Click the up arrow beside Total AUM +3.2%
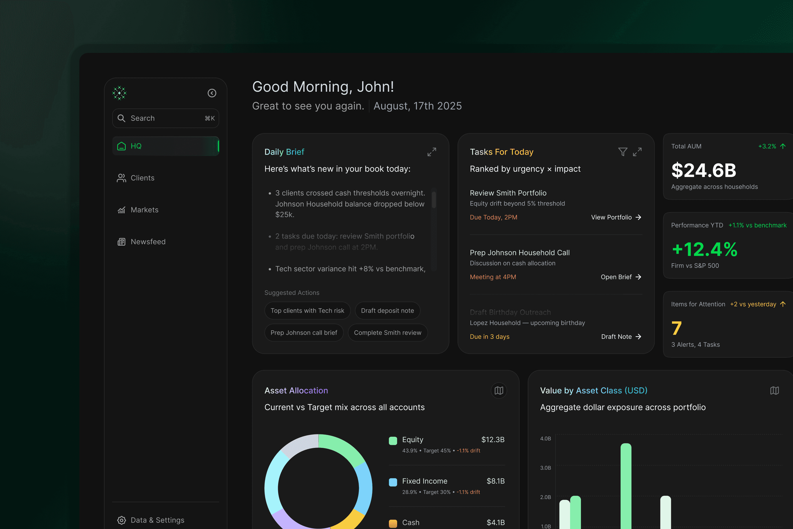793x529 pixels. pyautogui.click(x=783, y=146)
